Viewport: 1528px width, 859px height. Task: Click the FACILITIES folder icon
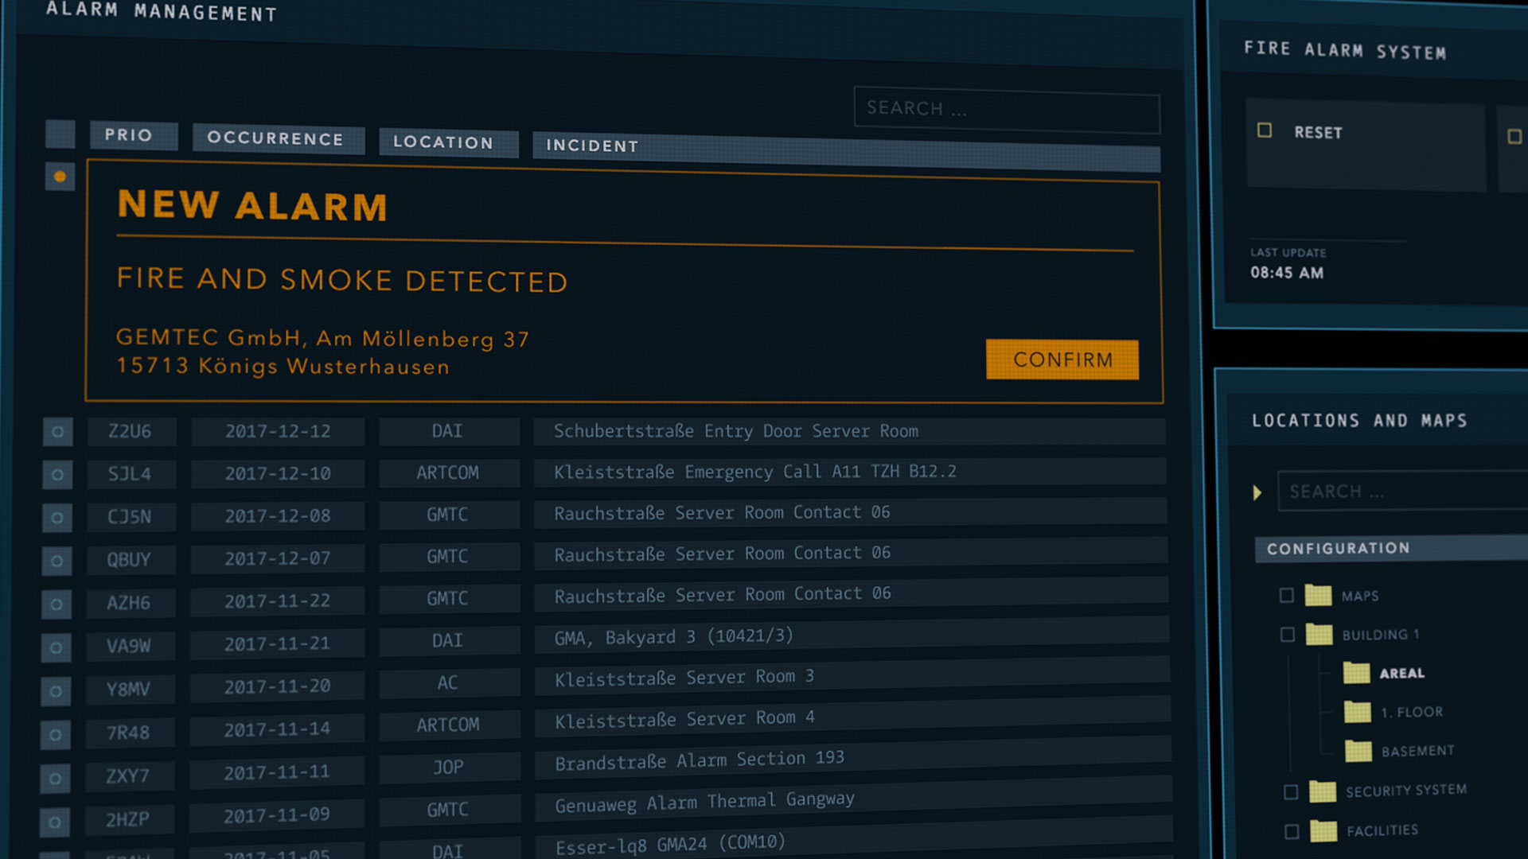coord(1323,831)
